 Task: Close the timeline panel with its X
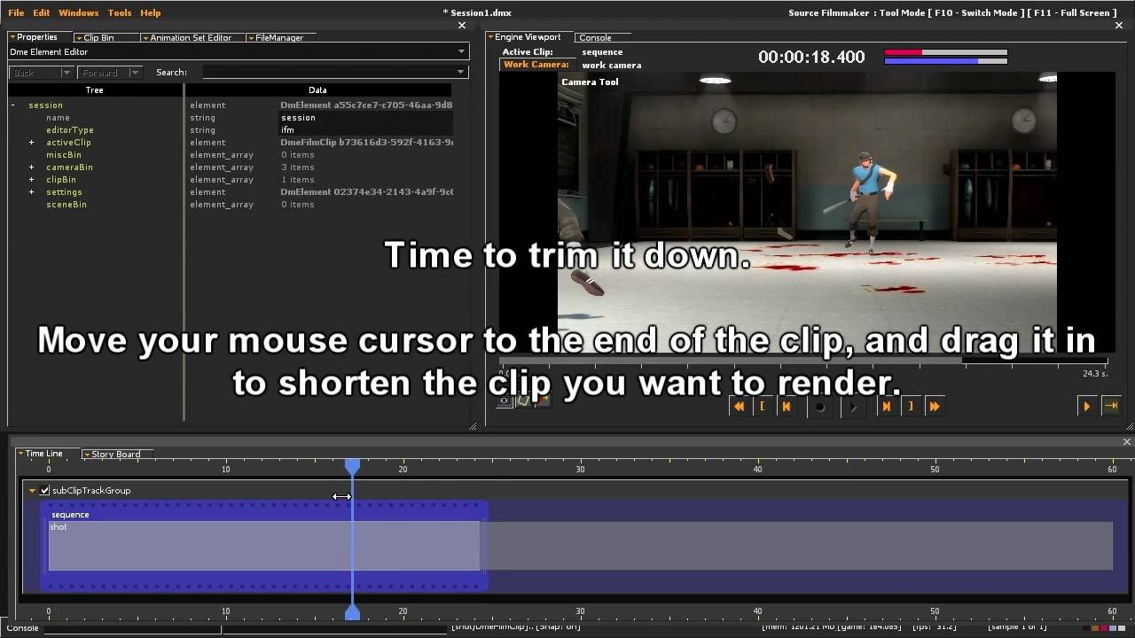coord(1127,441)
